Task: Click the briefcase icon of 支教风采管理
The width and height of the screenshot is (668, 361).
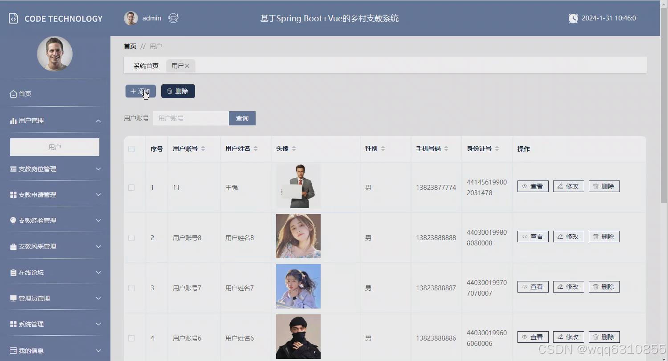Action: pyautogui.click(x=13, y=246)
